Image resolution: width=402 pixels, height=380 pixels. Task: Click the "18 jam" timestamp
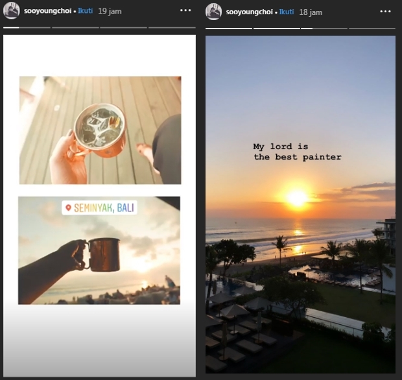tap(311, 12)
